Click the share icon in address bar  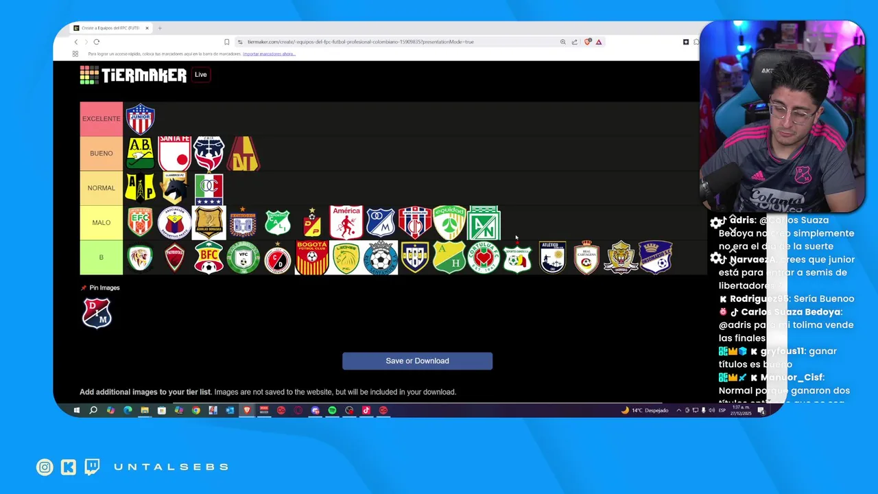(575, 42)
